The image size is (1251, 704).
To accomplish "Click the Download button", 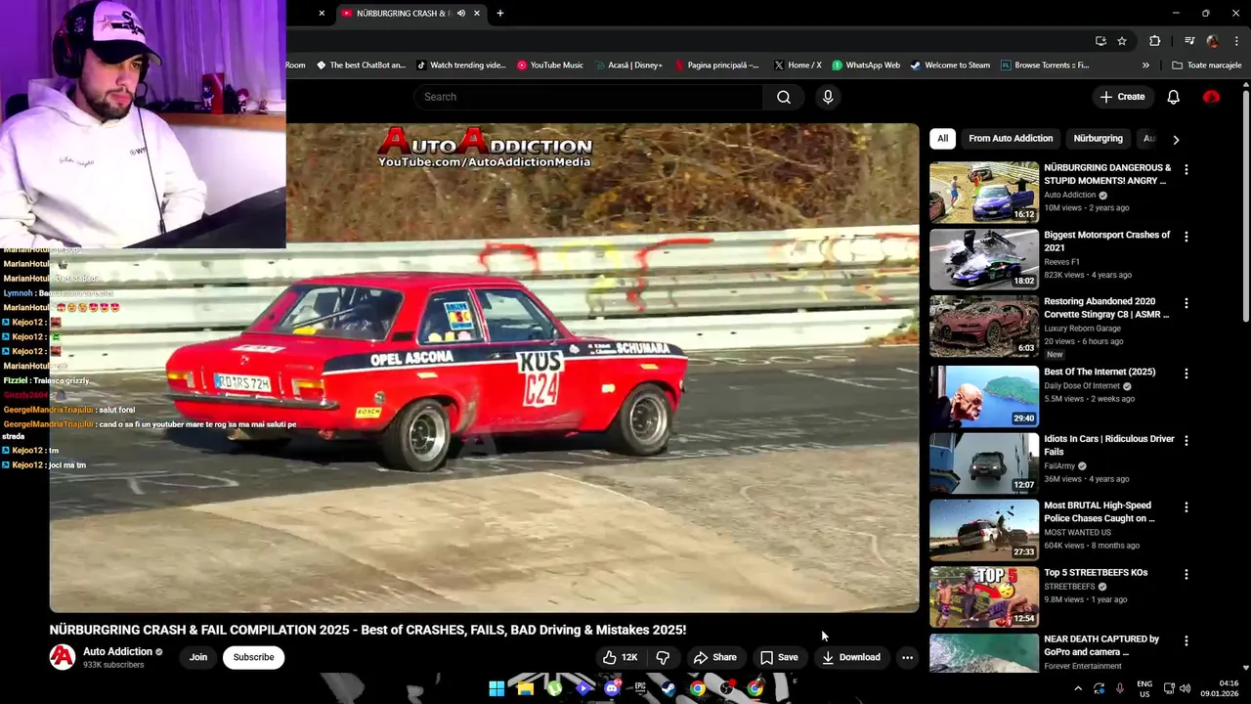I will 850,657.
